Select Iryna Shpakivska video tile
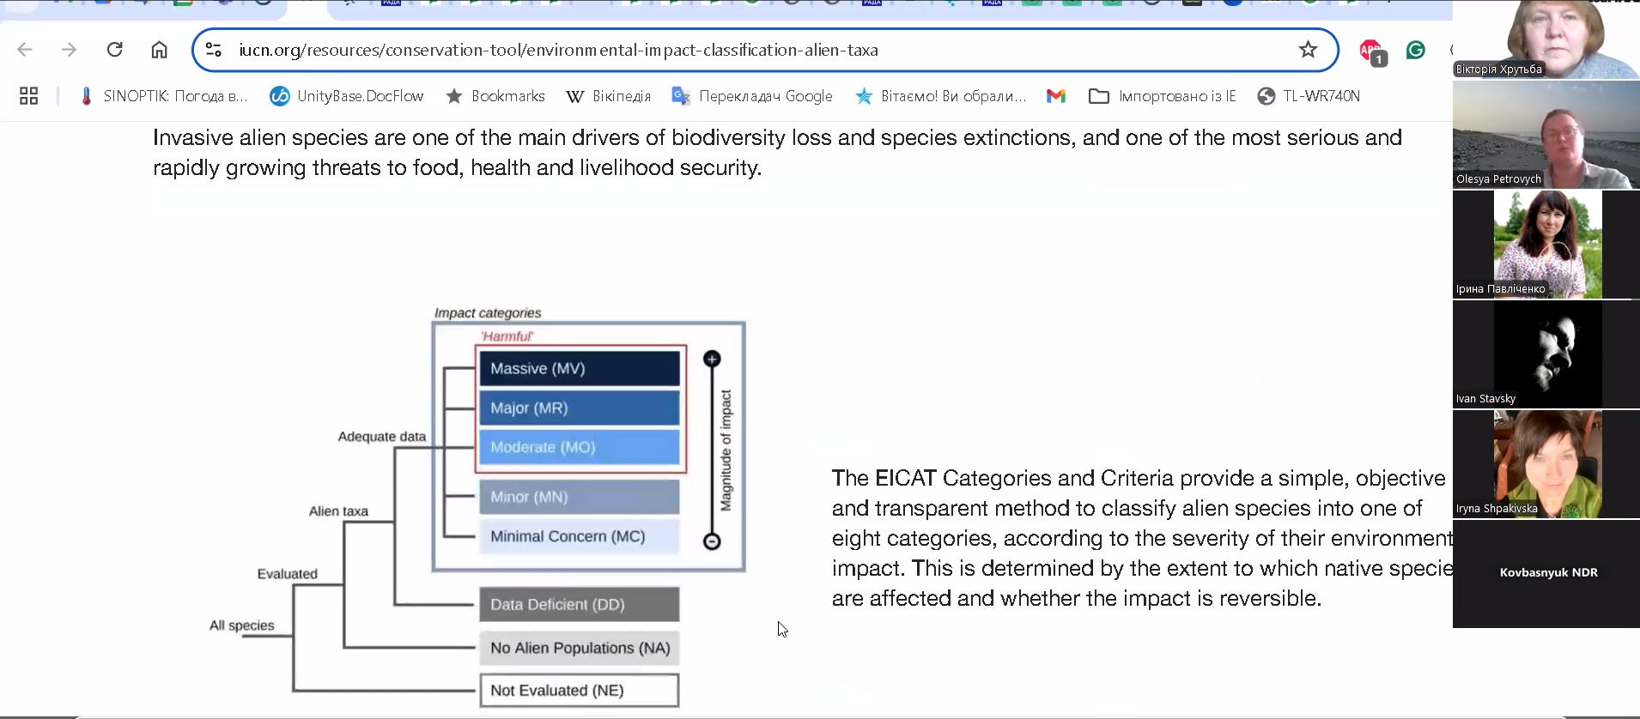 click(1546, 464)
